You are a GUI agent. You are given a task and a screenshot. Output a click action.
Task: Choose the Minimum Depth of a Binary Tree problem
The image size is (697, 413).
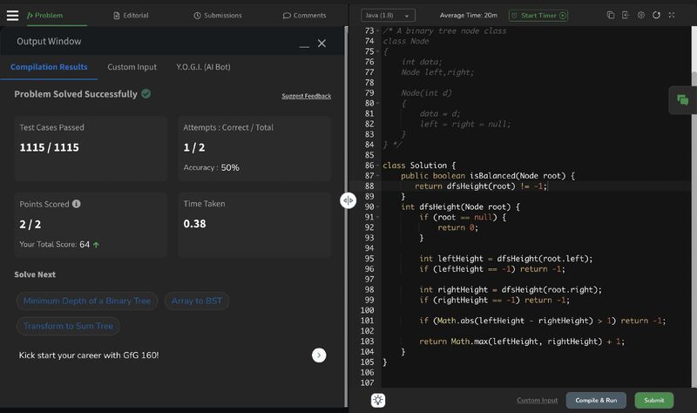point(87,301)
